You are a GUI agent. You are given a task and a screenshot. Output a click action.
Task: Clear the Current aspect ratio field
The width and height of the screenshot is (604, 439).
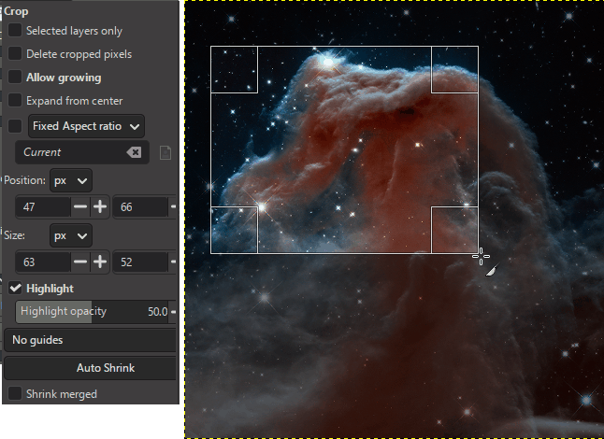tap(134, 152)
